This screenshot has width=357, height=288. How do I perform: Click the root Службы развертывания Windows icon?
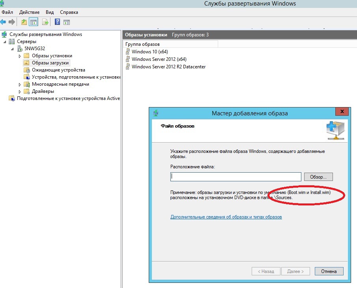[4, 34]
